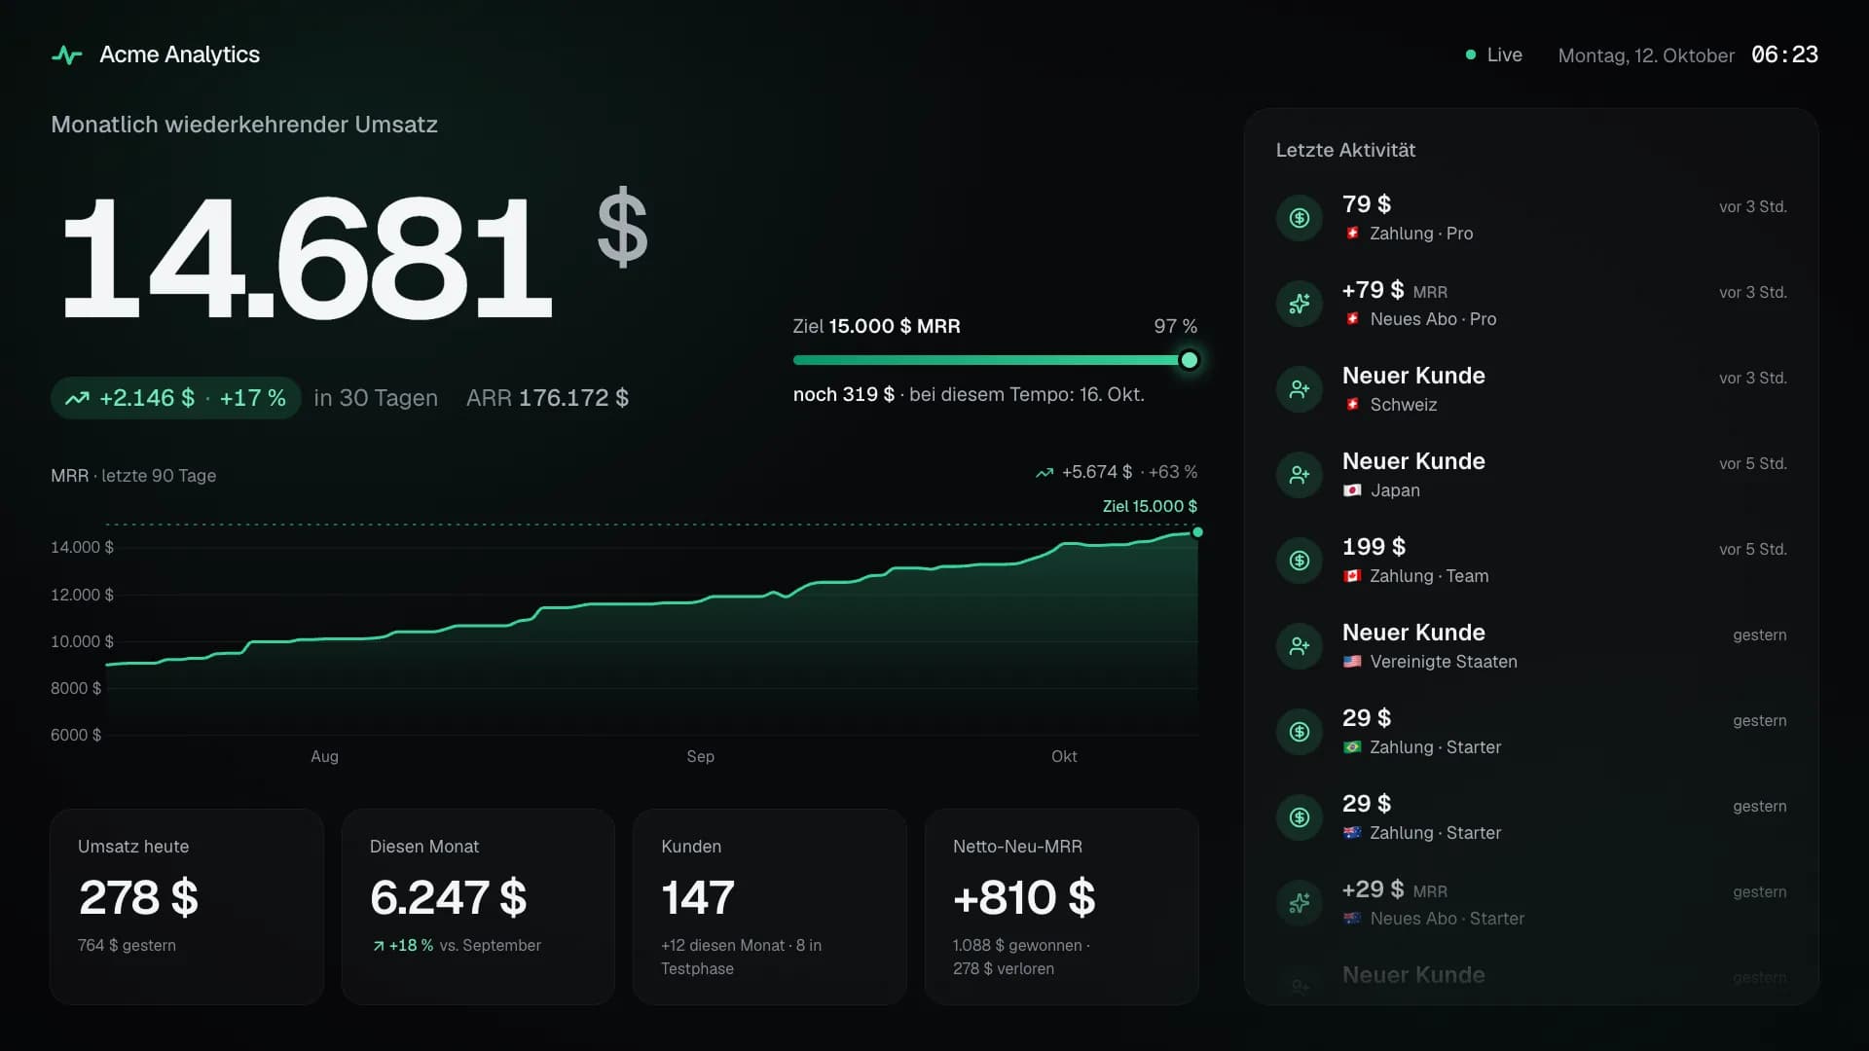Click the user-plus icon for Neuer Kunde Schweiz
The height and width of the screenshot is (1051, 1869).
(1300, 389)
